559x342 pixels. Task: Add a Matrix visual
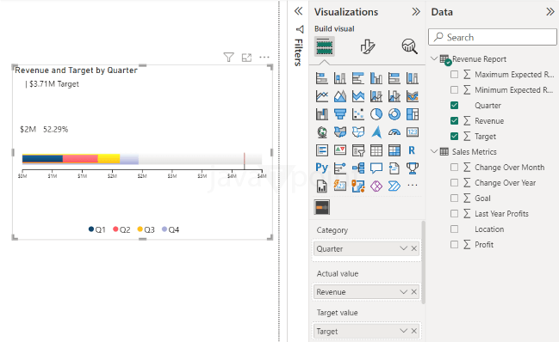point(394,150)
